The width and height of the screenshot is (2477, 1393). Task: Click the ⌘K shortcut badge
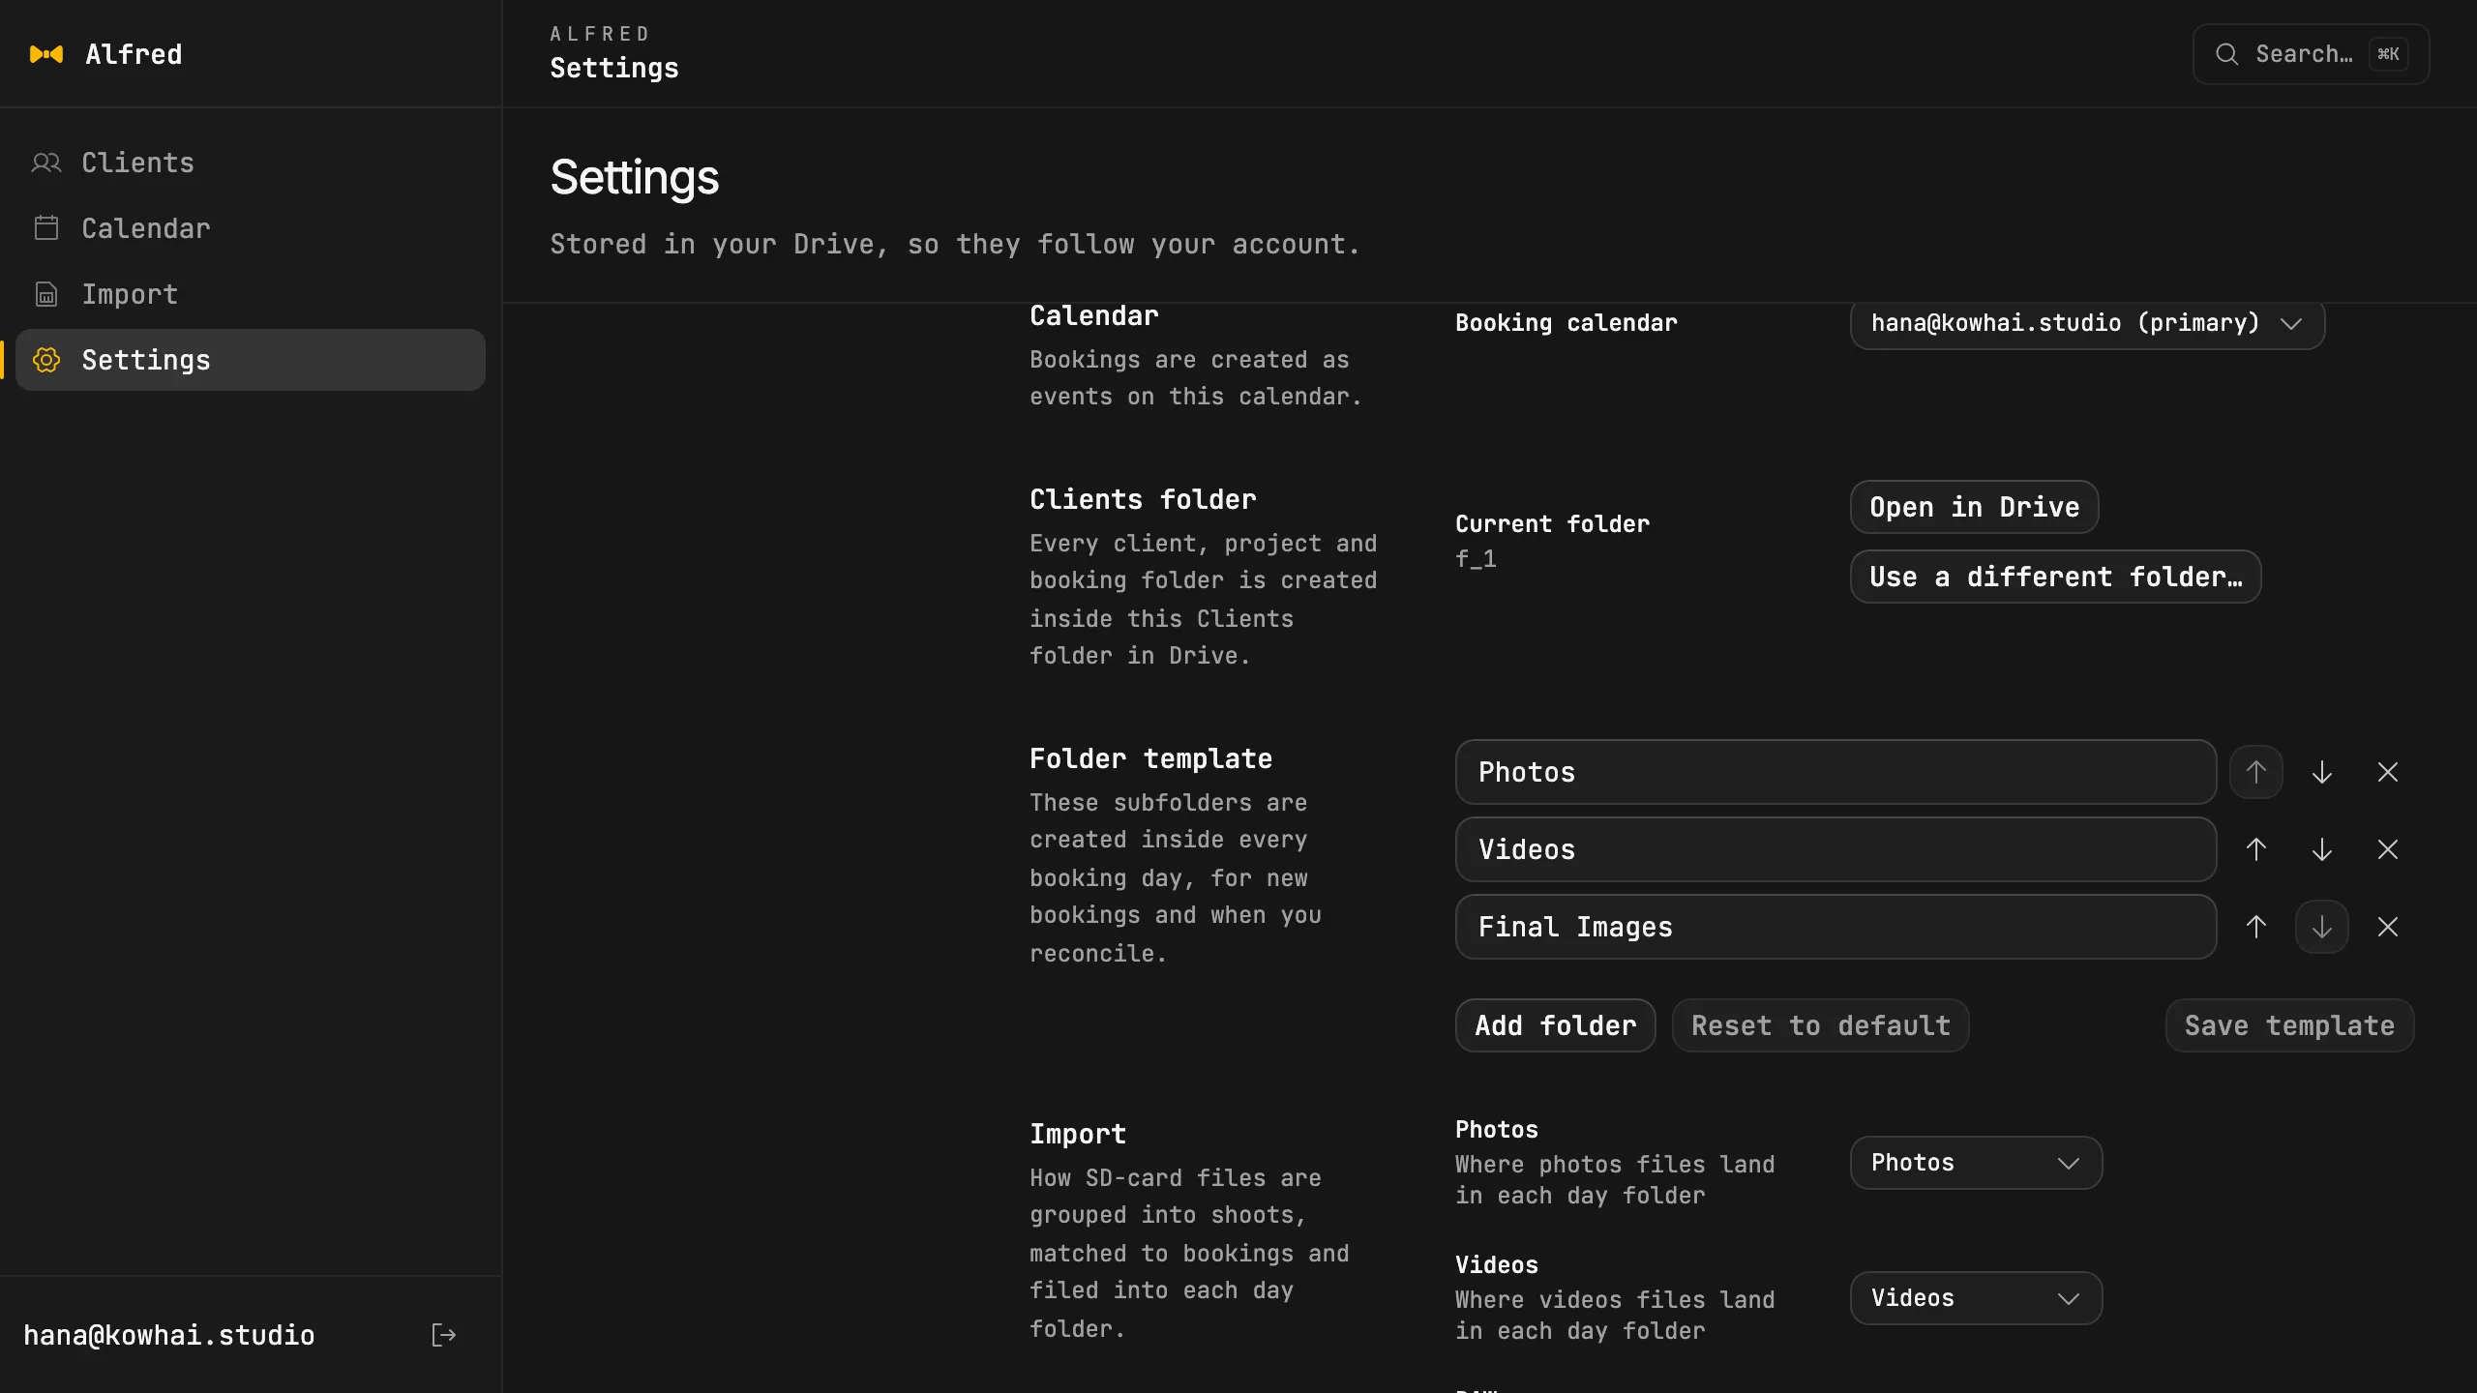pos(2388,54)
